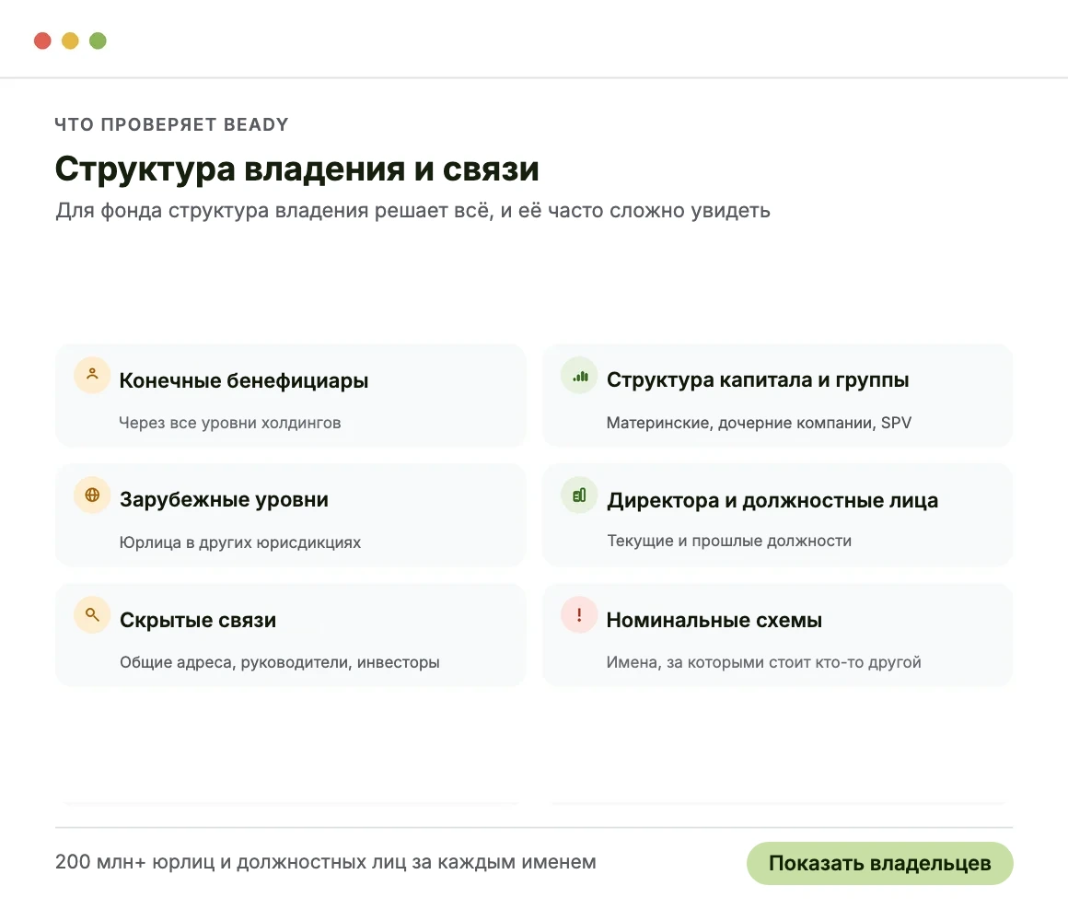Select the Номинальные схемы card title
Image resolution: width=1068 pixels, height=921 pixels.
(714, 620)
